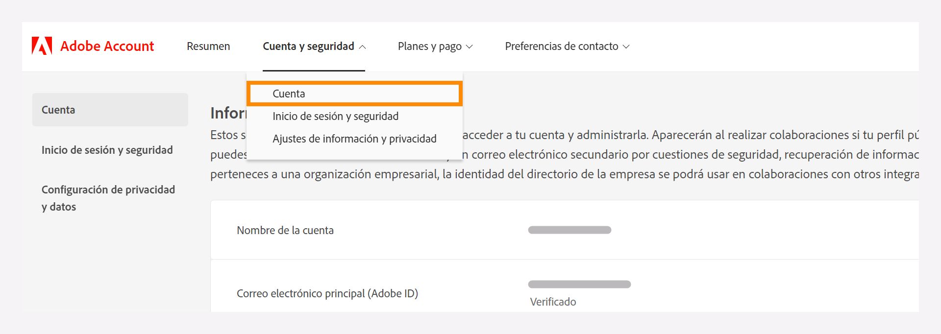Click the Verificado status label

click(553, 302)
